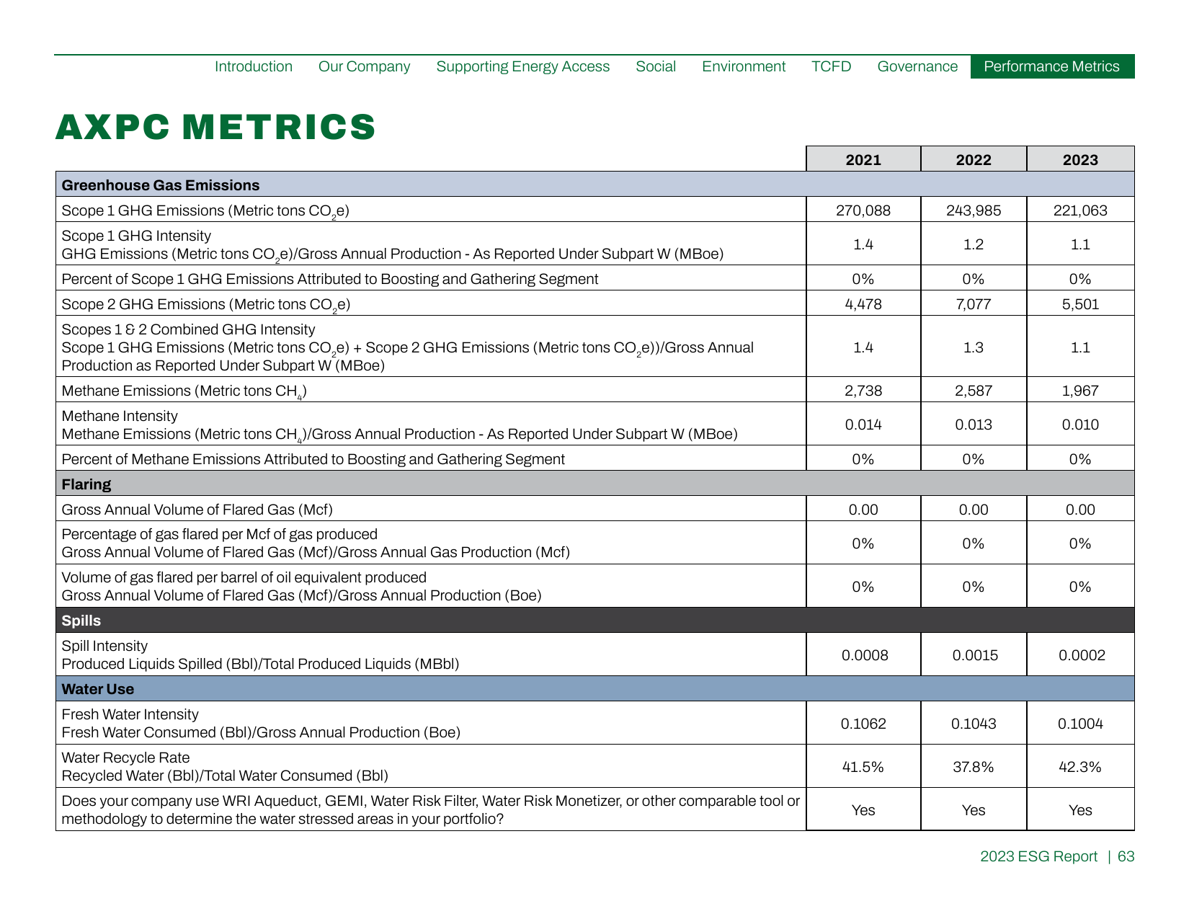1189x919 pixels.
Task: Select the Greenhouse Gas Emissions section header
Action: coord(595,185)
